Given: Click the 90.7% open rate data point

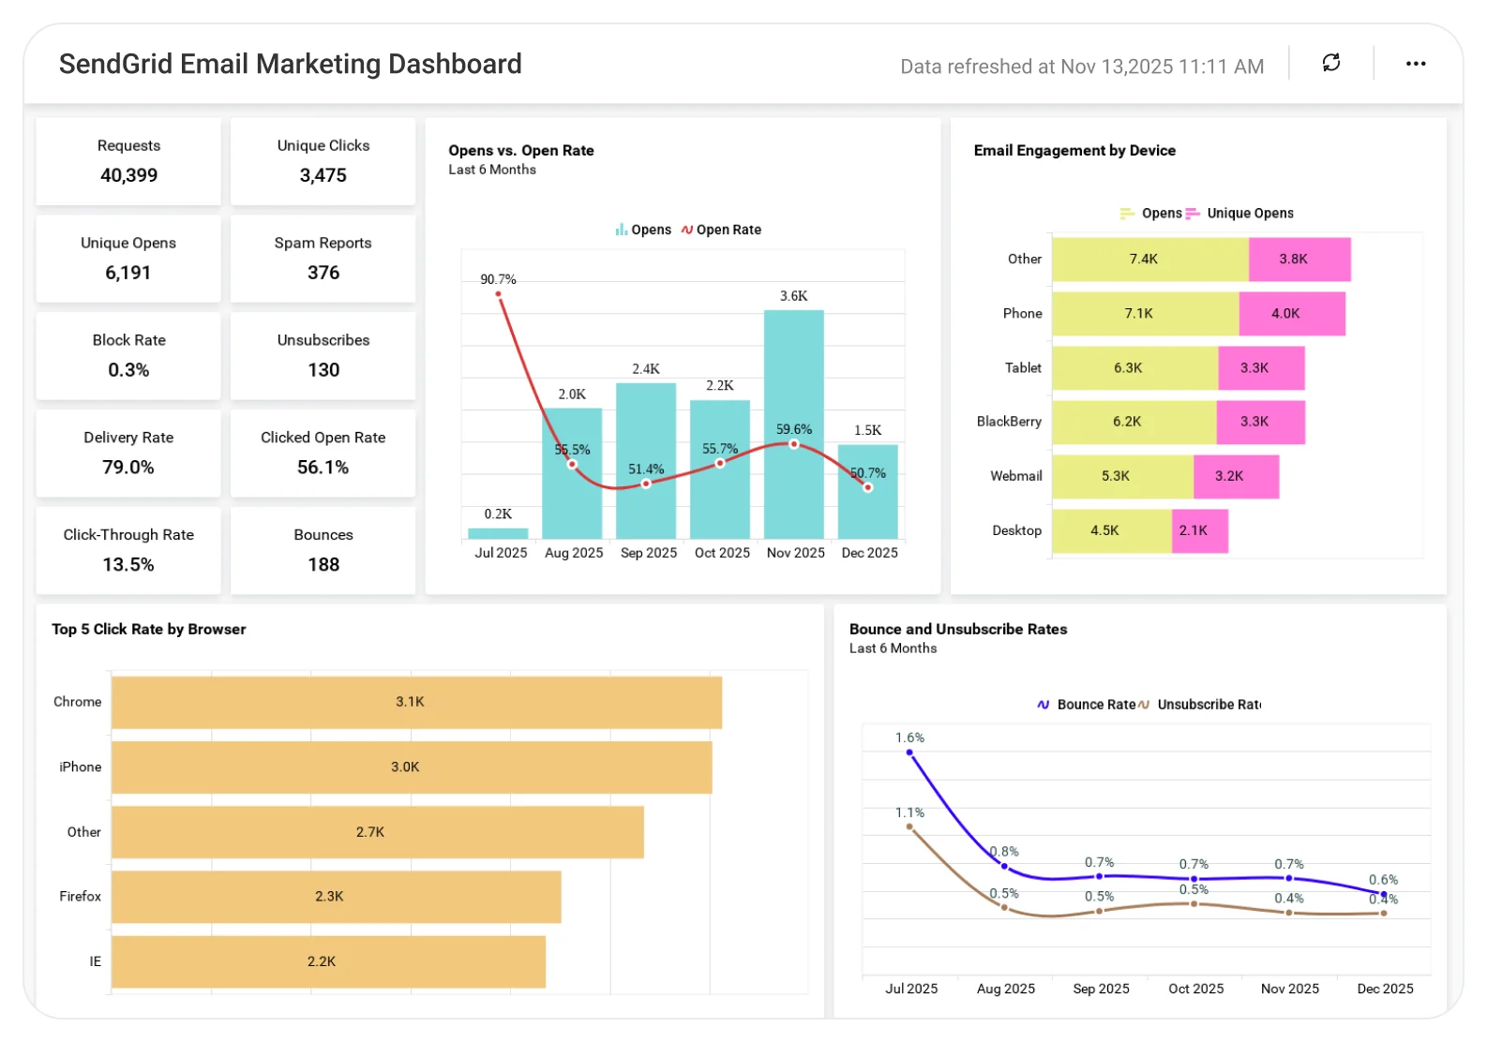Looking at the screenshot, I should pyautogui.click(x=498, y=294).
